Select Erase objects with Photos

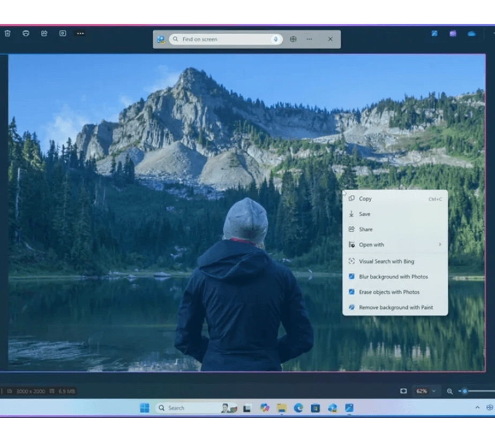click(395, 292)
